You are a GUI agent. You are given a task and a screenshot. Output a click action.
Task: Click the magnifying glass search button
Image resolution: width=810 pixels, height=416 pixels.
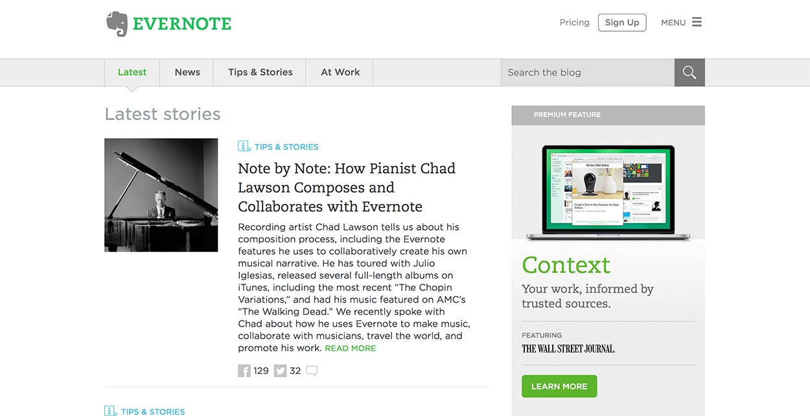click(x=689, y=73)
